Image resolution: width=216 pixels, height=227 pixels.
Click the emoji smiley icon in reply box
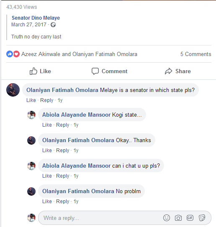pos(167,218)
